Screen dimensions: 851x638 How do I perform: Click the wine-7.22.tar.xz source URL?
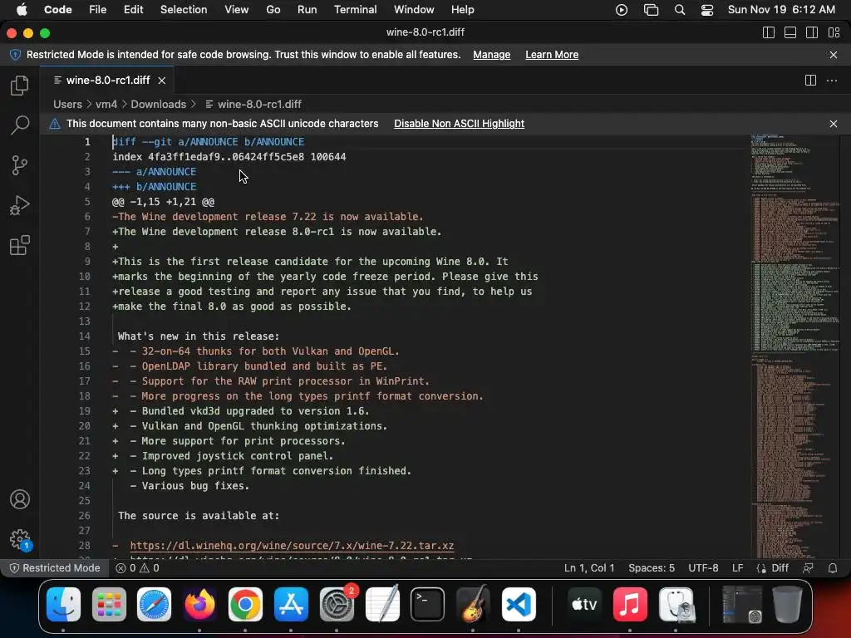(x=292, y=545)
